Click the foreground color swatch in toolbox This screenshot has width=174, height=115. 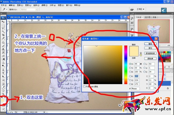(x=2, y=100)
